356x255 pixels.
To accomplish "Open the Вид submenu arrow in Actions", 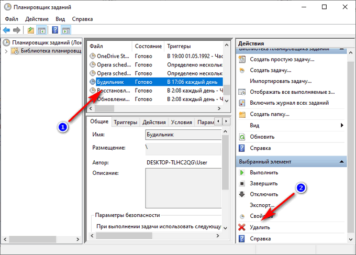I will click(x=341, y=126).
